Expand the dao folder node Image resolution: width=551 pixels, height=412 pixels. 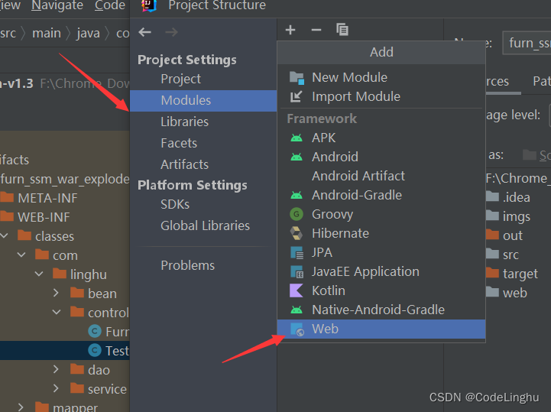(x=56, y=370)
